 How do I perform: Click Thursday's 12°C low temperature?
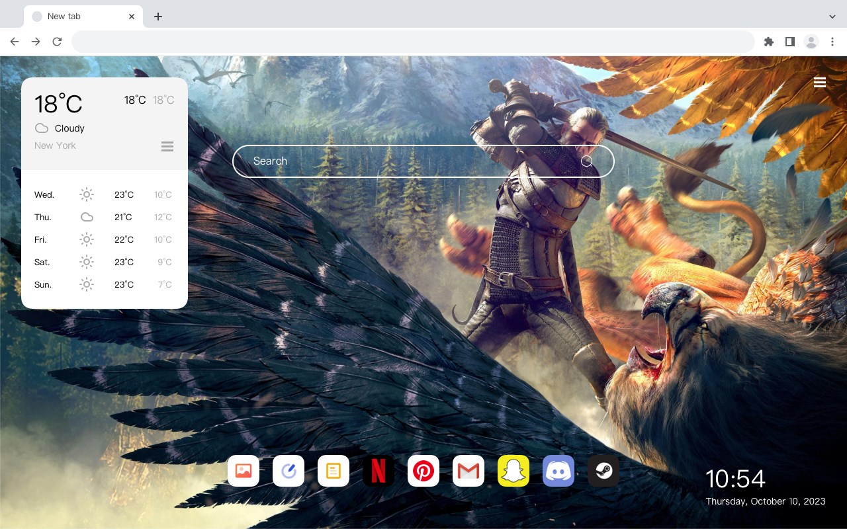coord(163,217)
